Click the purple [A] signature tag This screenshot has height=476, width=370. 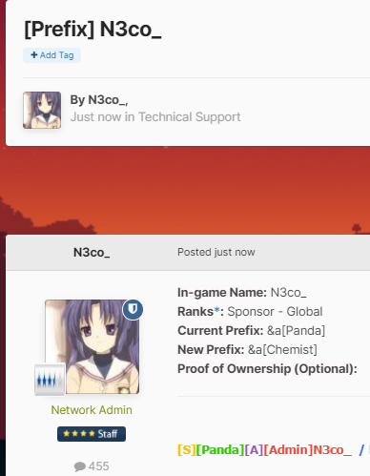254,450
